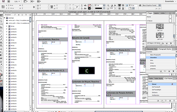Click the delete paragraph style trash icon
This screenshot has width=177, height=112.
pyautogui.click(x=173, y=71)
